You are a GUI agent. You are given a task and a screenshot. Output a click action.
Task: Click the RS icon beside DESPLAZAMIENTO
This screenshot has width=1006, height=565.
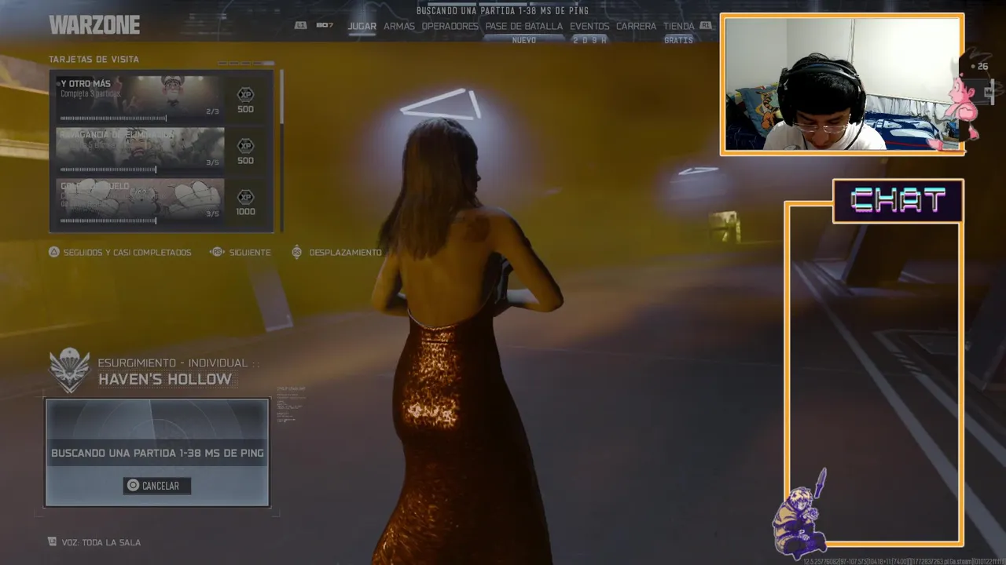click(x=296, y=252)
